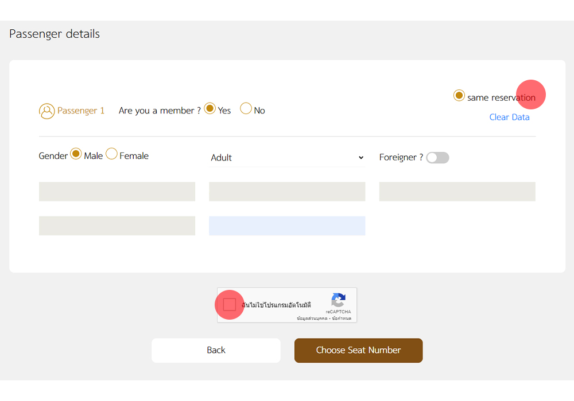Select Yes for membership

210,108
